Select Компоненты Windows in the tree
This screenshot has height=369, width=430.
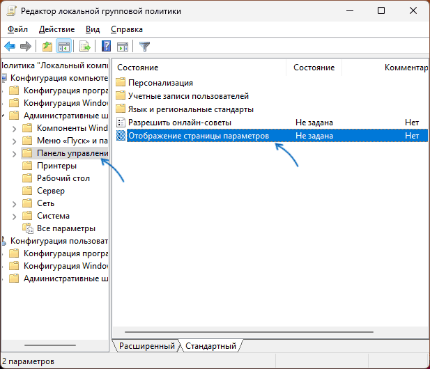(x=72, y=128)
